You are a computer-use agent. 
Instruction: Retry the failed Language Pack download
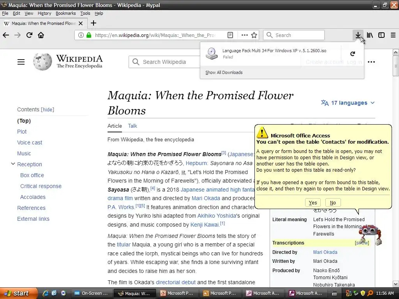coord(352,54)
